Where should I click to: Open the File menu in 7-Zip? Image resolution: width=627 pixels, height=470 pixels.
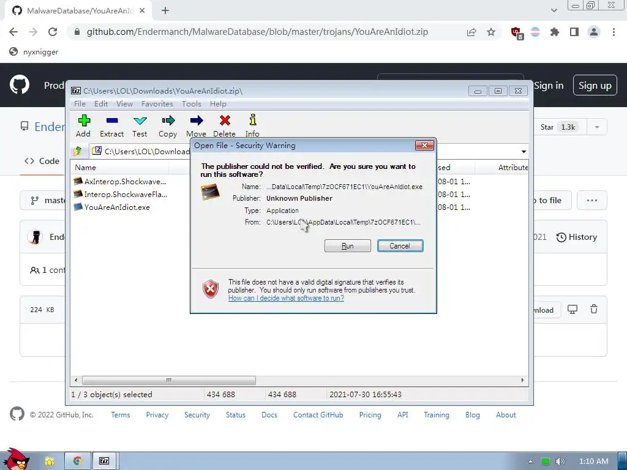click(x=80, y=104)
